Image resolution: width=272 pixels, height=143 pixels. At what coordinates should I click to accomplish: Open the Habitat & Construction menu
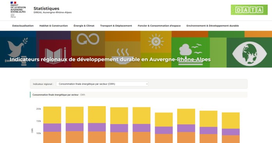coord(54,26)
